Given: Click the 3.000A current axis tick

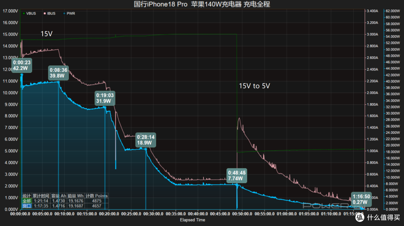Looking at the screenshot, I should point(372,34).
